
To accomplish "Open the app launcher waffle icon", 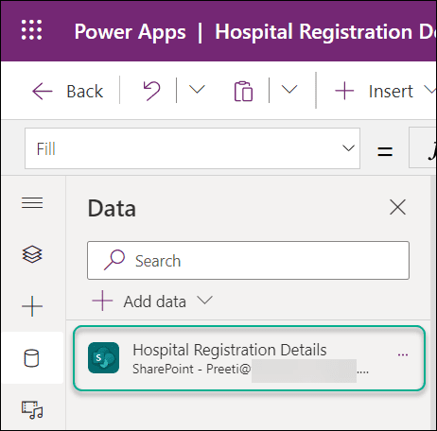I will click(x=31, y=30).
